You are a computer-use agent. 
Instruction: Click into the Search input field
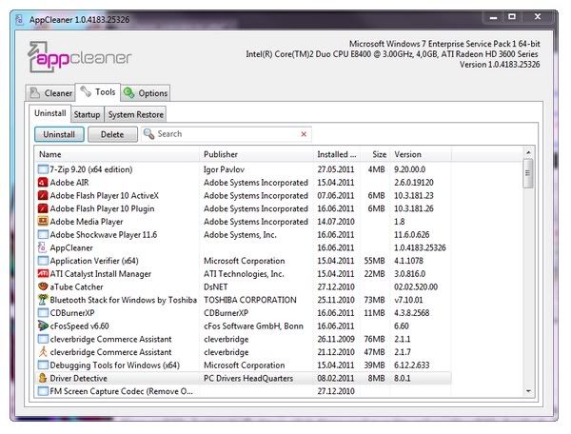point(227,134)
